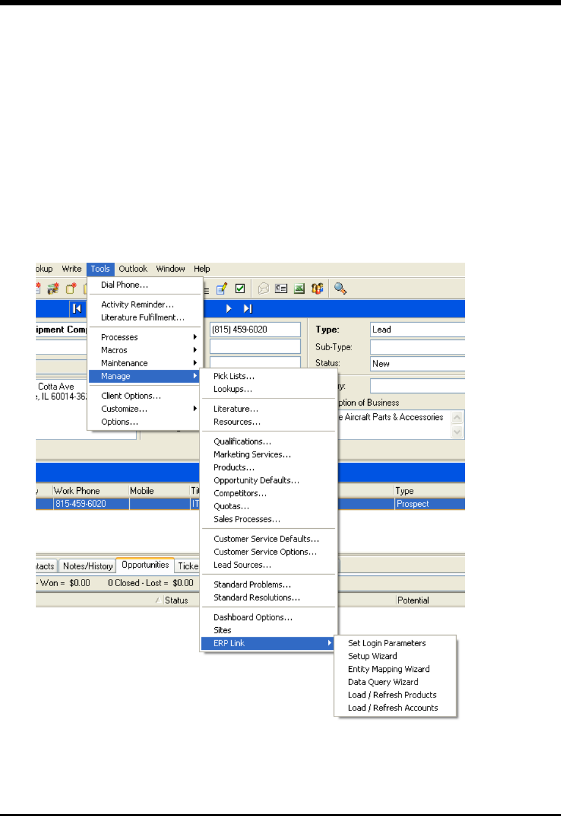The width and height of the screenshot is (561, 816).
Task: Expand the Macros submenu
Action: (x=145, y=350)
